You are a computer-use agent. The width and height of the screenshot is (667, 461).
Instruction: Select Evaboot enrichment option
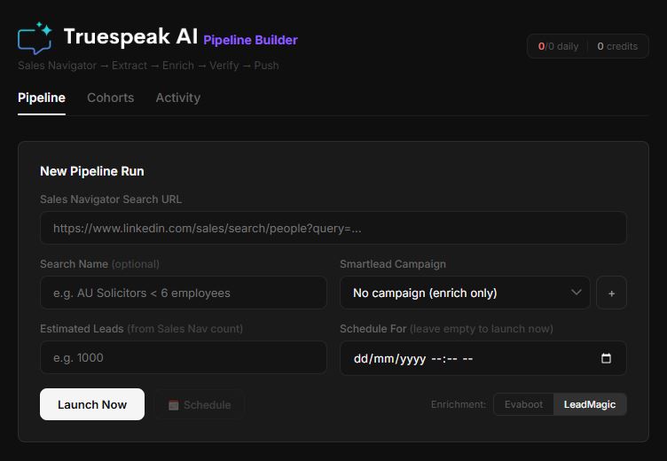tap(523, 404)
